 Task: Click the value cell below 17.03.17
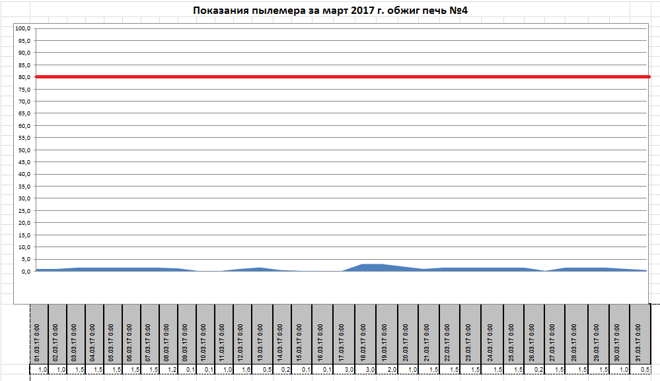coord(348,370)
